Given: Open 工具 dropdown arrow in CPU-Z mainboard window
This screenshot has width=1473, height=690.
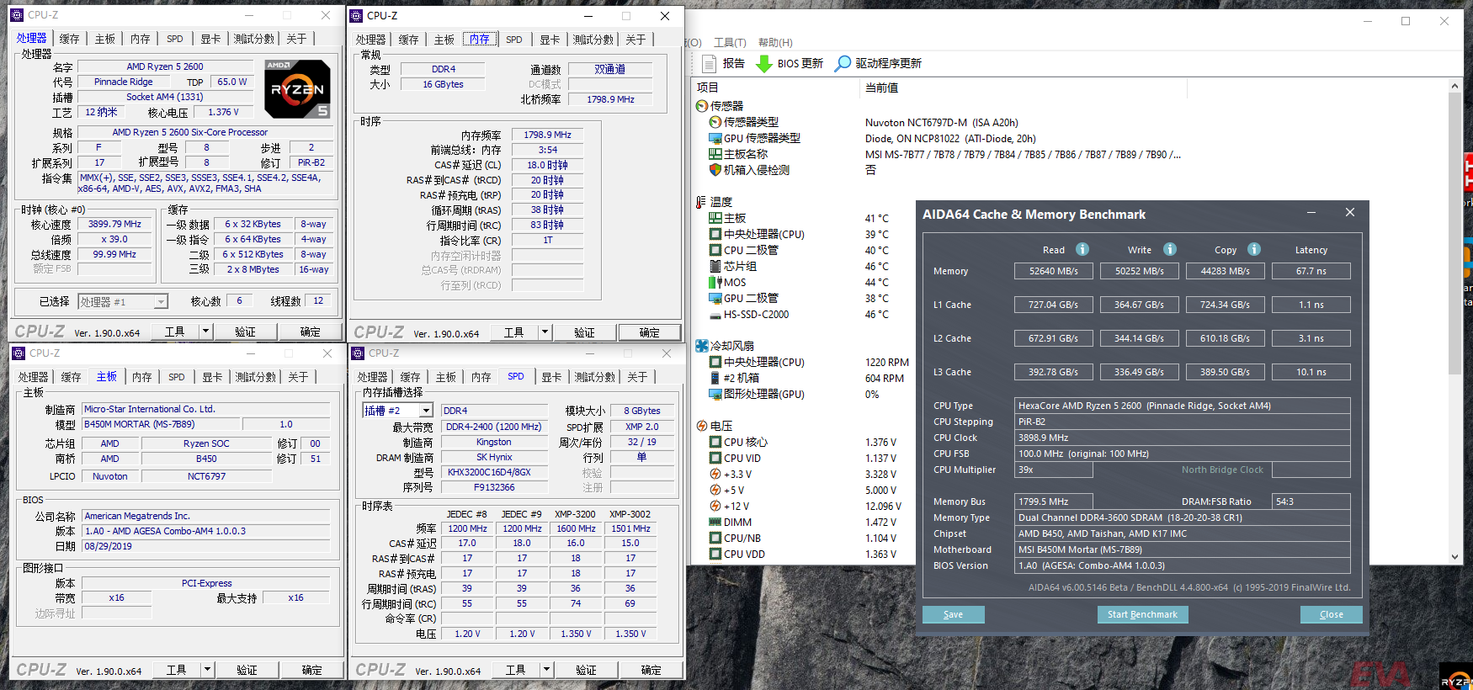Looking at the screenshot, I should (x=207, y=670).
